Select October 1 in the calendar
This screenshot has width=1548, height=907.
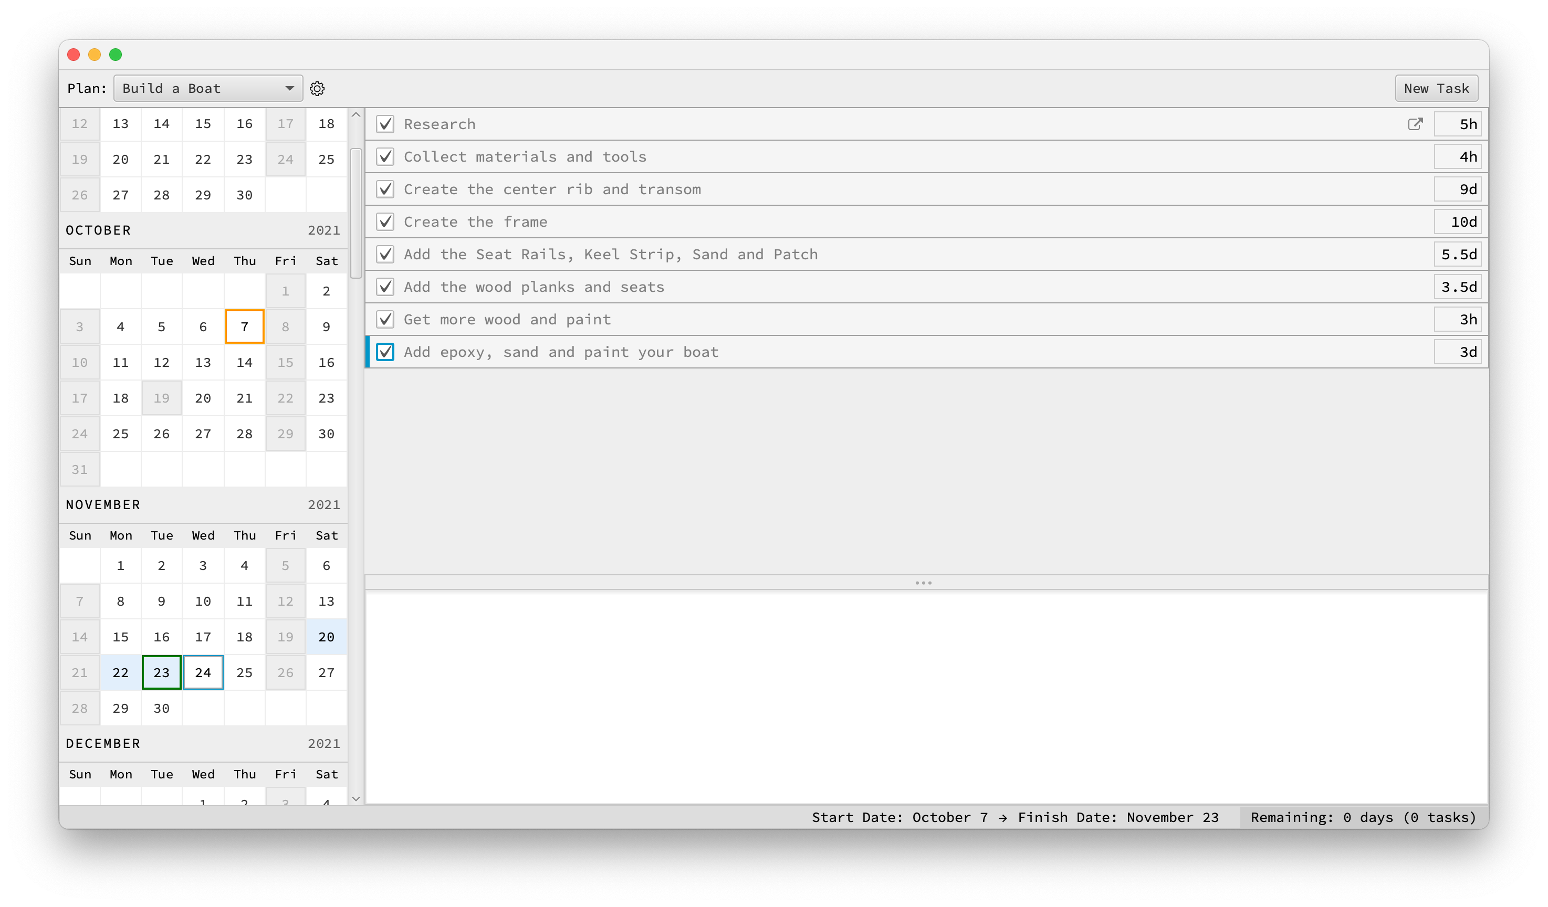285,291
